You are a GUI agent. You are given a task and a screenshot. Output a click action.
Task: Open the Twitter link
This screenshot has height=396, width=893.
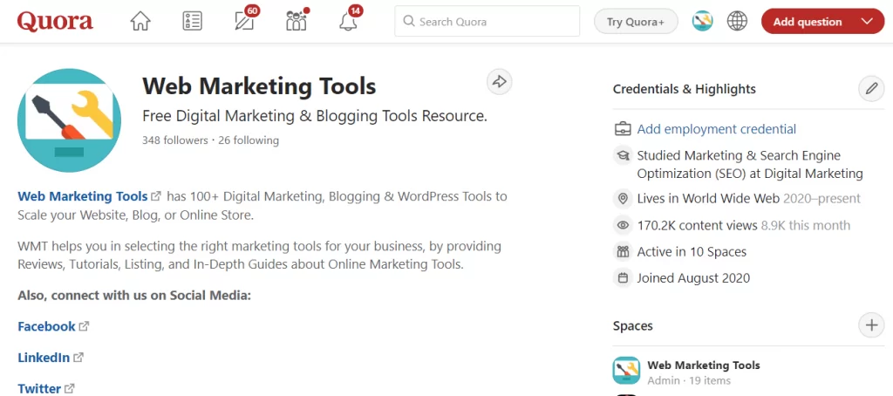click(x=39, y=389)
